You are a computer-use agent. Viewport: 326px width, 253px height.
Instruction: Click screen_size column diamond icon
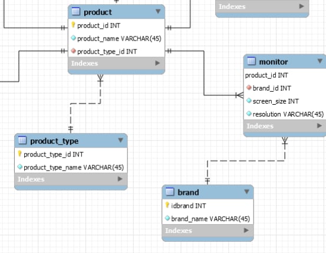(x=249, y=101)
